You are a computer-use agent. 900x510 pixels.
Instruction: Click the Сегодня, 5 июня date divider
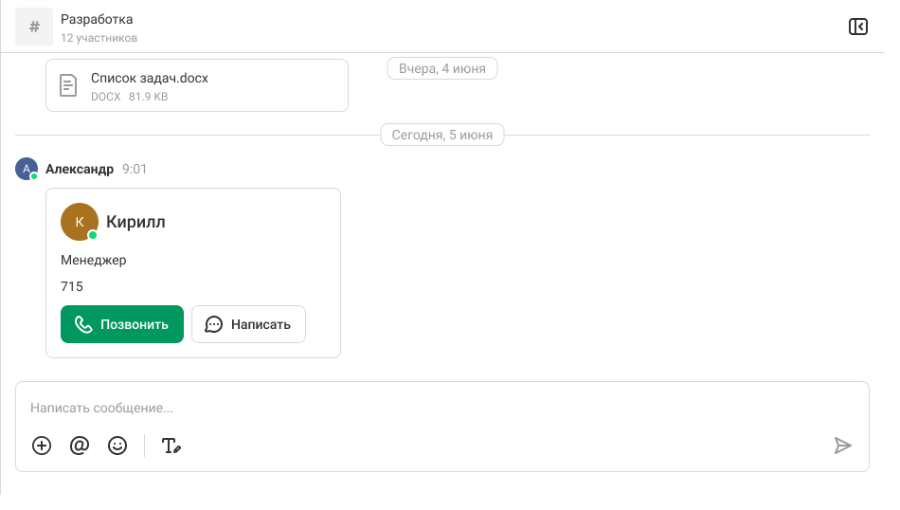click(x=442, y=135)
